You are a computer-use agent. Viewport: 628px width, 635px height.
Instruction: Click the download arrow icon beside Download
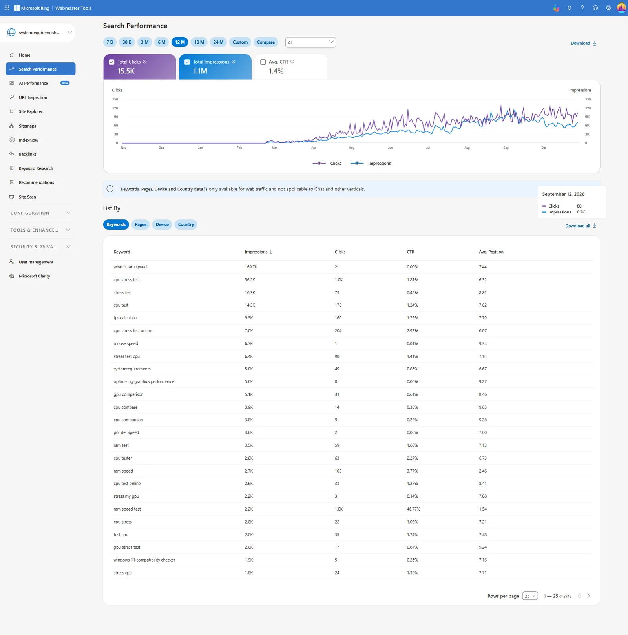click(x=595, y=43)
